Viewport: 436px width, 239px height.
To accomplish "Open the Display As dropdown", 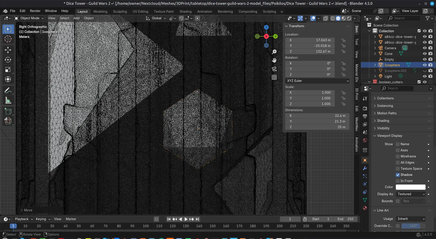I will tap(411, 194).
